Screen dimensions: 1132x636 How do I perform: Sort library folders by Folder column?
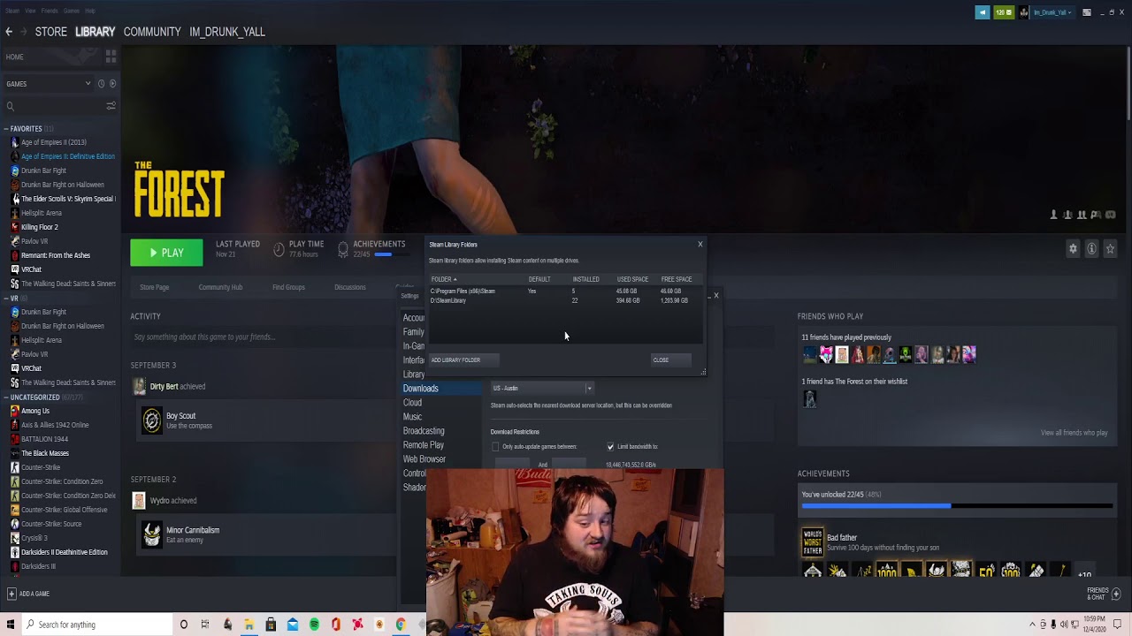click(444, 279)
